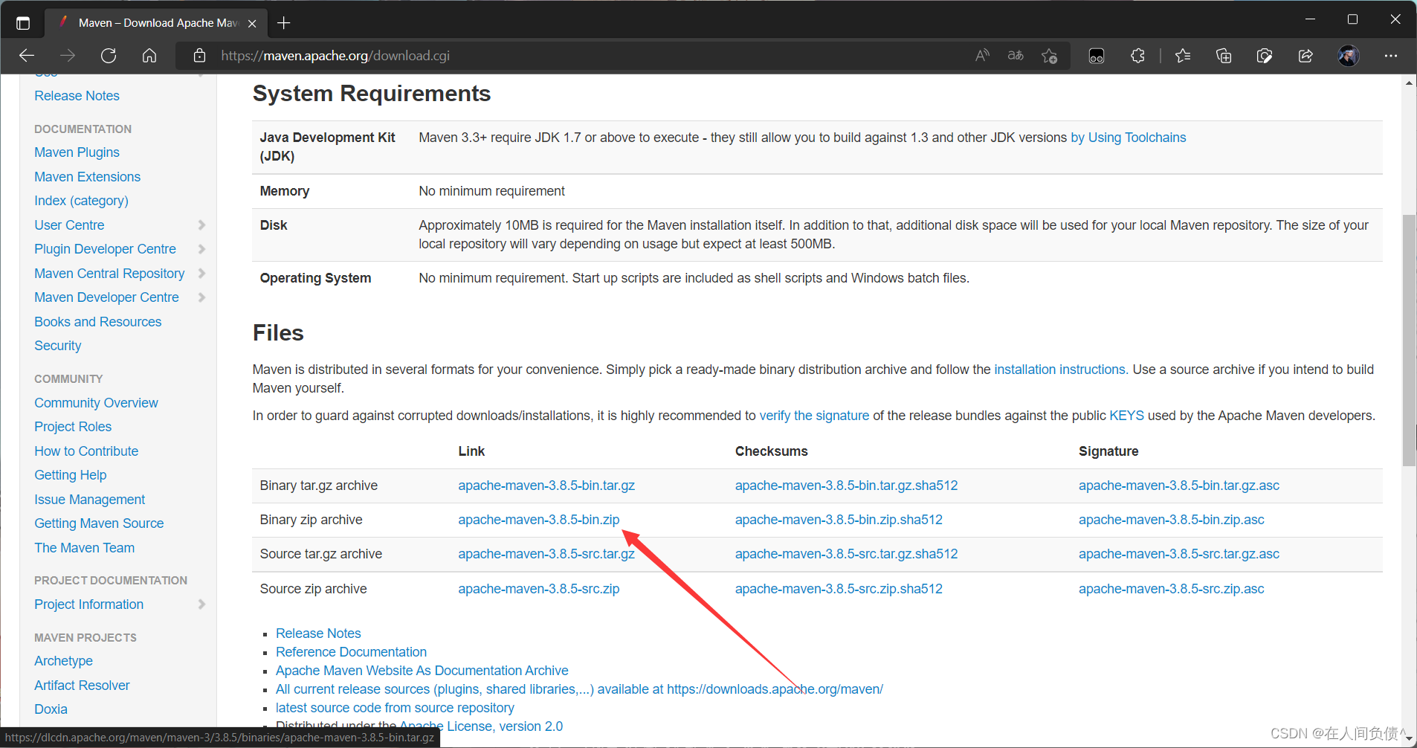The image size is (1417, 748).
Task: Go back to the previous page
Action: pos(27,56)
